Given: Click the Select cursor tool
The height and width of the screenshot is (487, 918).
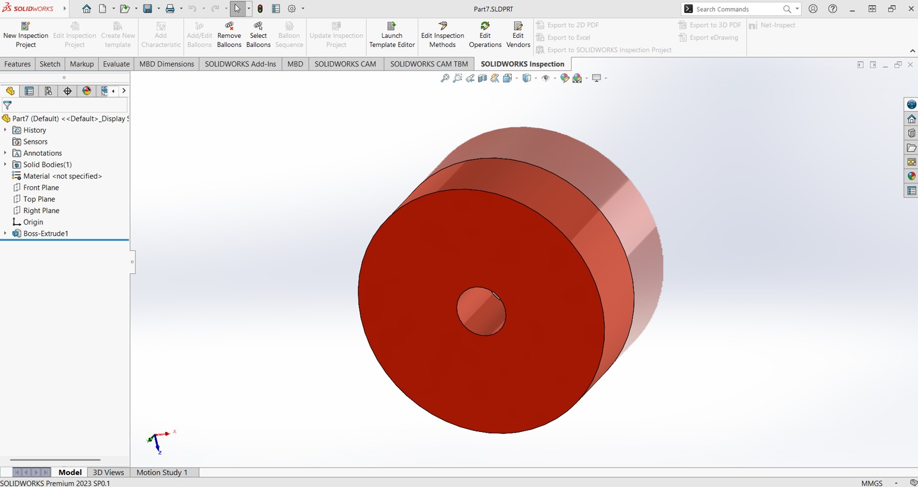Looking at the screenshot, I should pos(238,9).
